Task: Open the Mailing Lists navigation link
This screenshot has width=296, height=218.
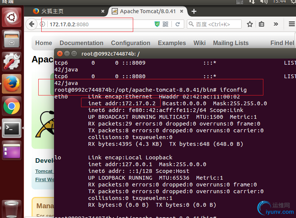Action: click(x=231, y=43)
